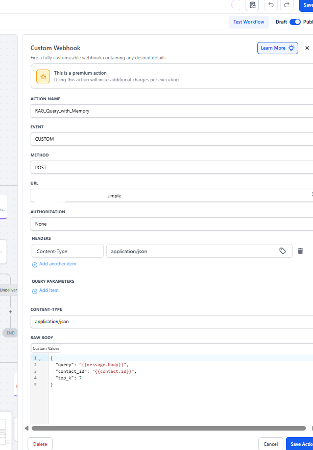Open the Custom Values button in Raw Body

click(x=46, y=348)
